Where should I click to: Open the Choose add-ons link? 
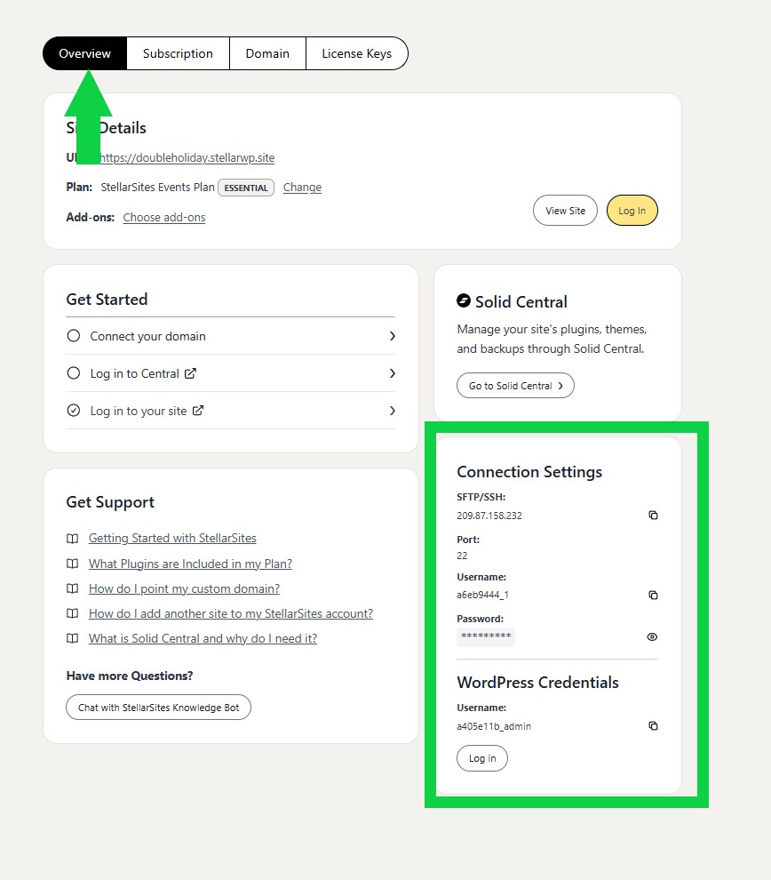[163, 217]
